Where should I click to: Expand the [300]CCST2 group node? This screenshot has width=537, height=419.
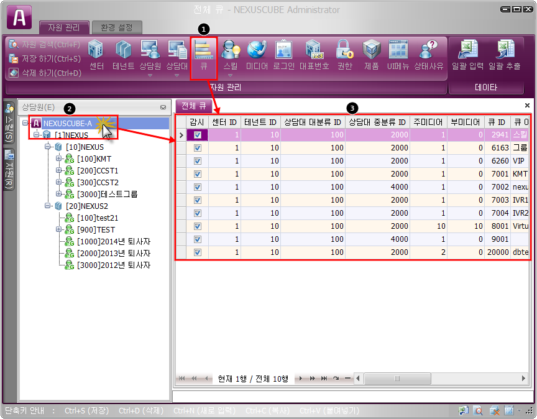[x=59, y=182]
